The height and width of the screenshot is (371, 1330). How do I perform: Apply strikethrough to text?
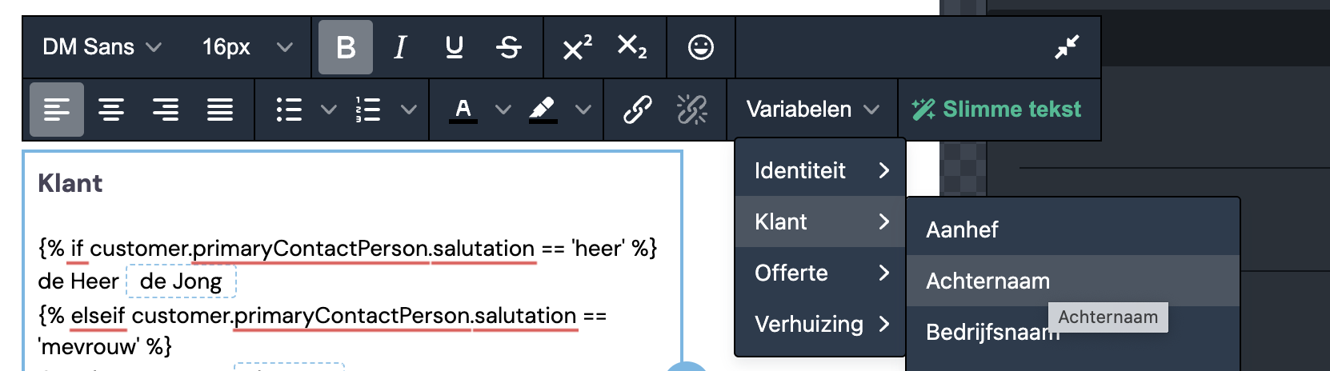[509, 47]
